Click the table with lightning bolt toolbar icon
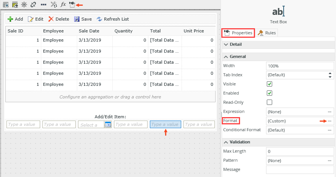Image resolution: width=336 pixels, height=177 pixels. point(6,5)
